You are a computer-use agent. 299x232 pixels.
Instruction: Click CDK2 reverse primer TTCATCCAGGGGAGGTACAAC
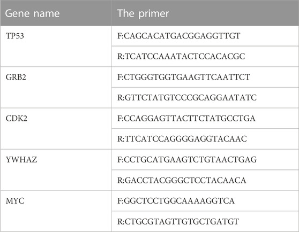(182, 139)
